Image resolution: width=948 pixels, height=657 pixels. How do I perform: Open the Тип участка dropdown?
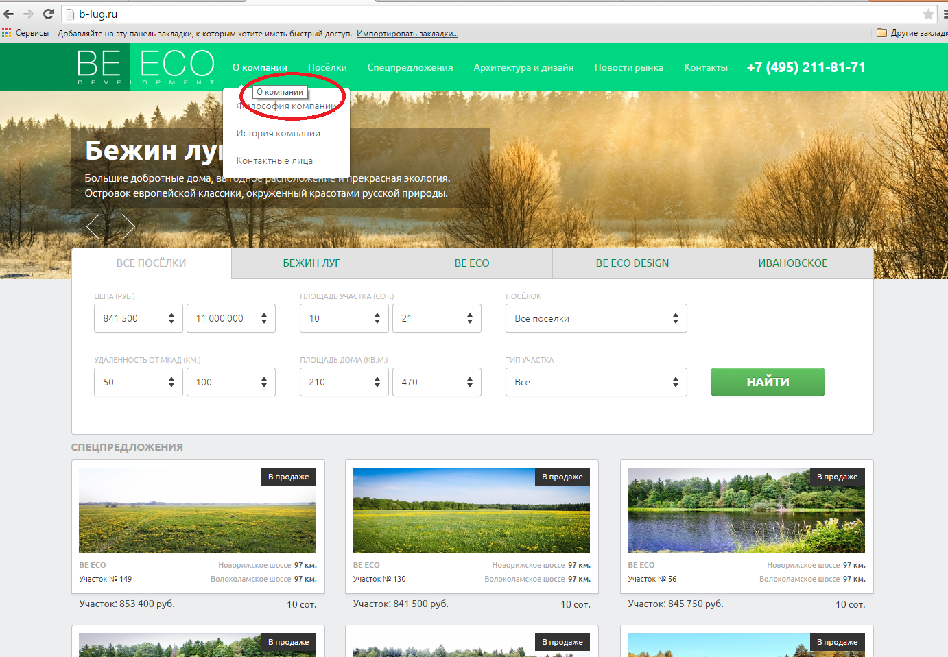click(x=595, y=382)
